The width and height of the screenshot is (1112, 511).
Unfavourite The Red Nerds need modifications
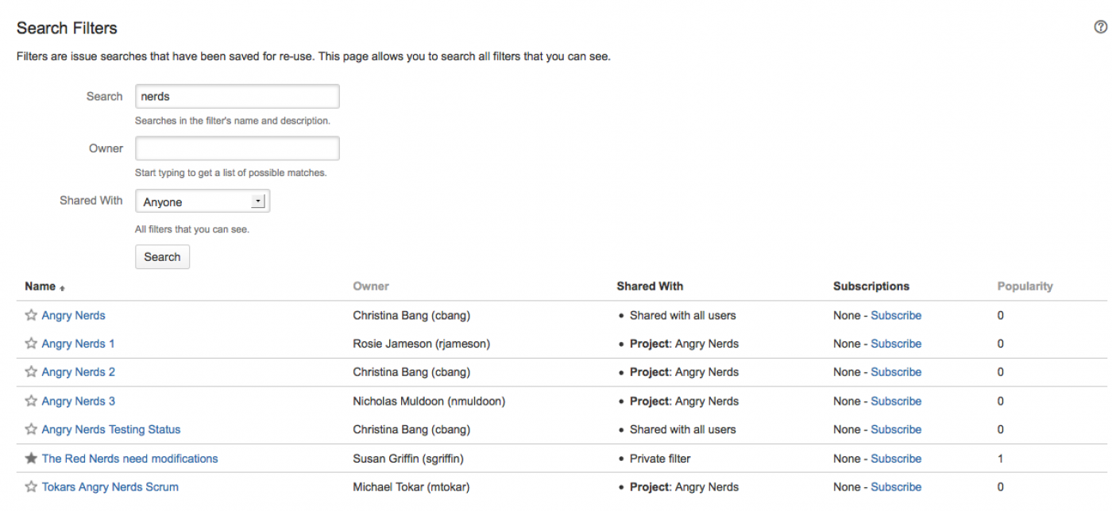point(31,459)
